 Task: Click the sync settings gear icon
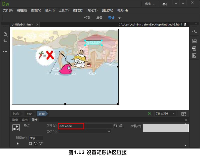[x=165, y=4]
